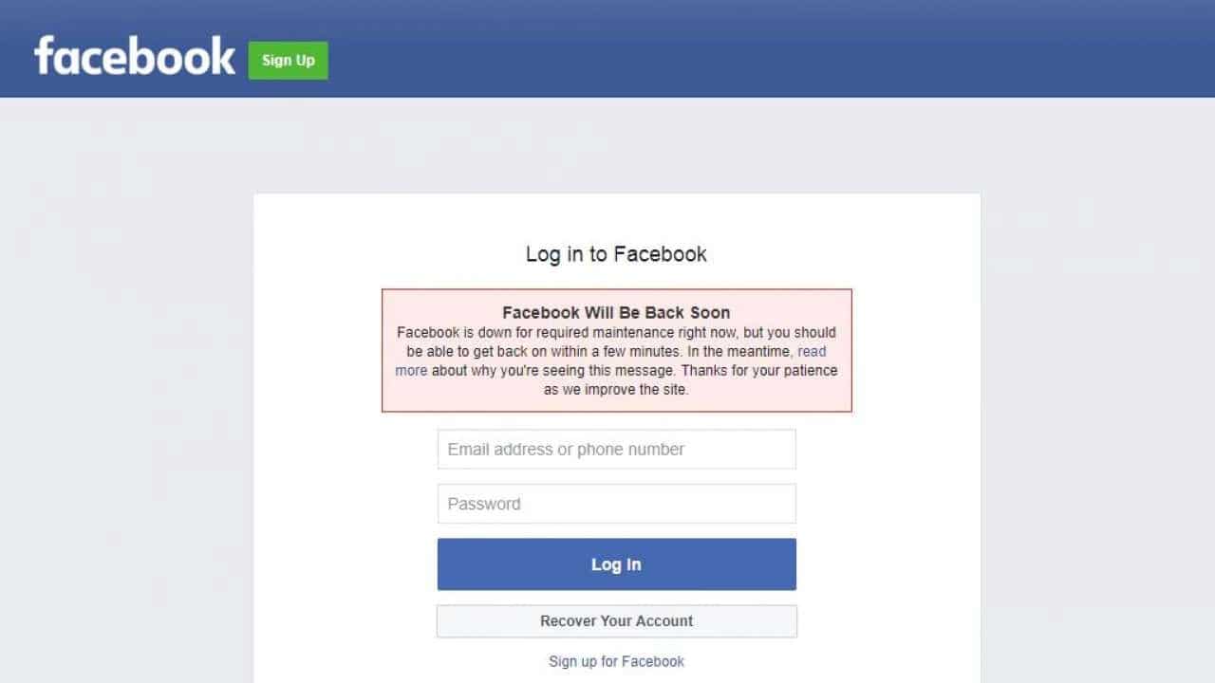Go to Facebook home via the white wordmark

click(135, 57)
